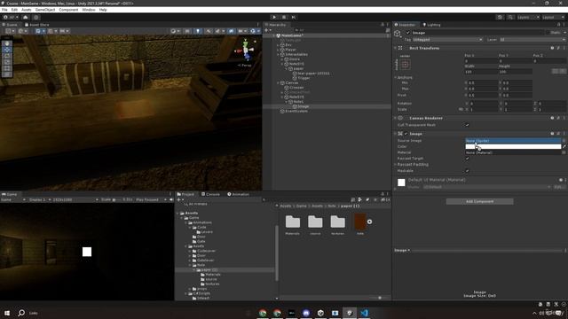Toggle the Image object active checkbox
The image size is (568, 319).
click(408, 33)
